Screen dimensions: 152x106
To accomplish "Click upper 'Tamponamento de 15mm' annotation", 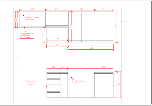I will (x=27, y=35).
